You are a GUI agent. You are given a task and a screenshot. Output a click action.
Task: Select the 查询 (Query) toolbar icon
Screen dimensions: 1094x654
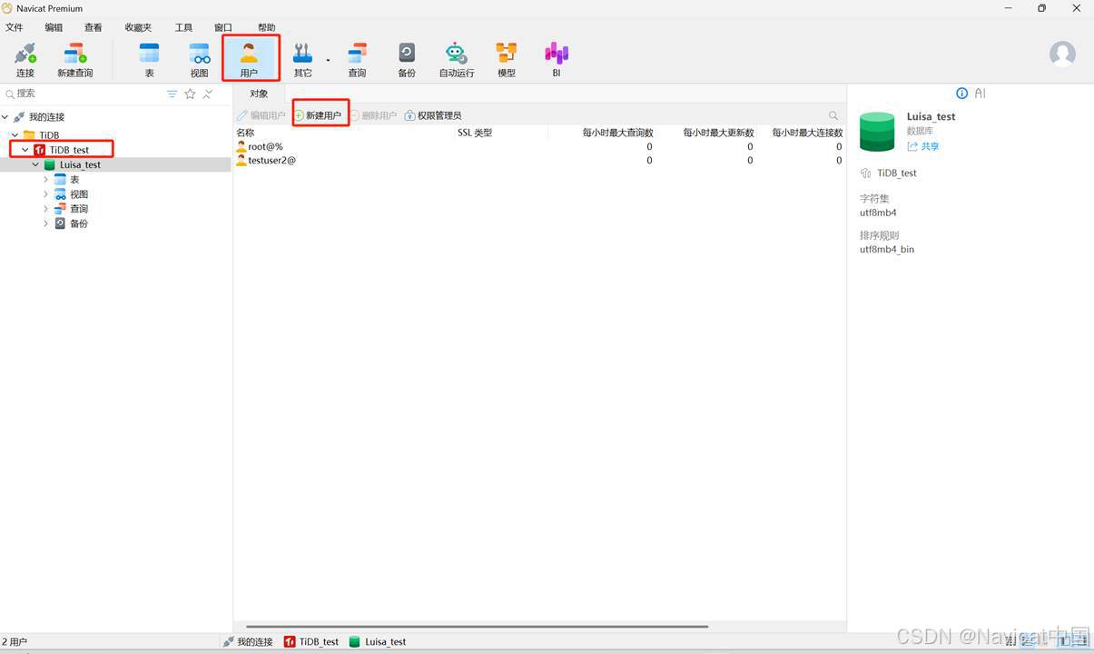coord(358,60)
